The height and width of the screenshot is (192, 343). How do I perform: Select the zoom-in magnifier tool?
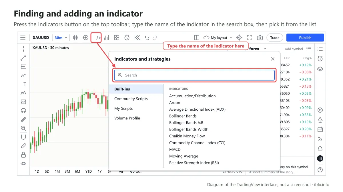[23, 128]
